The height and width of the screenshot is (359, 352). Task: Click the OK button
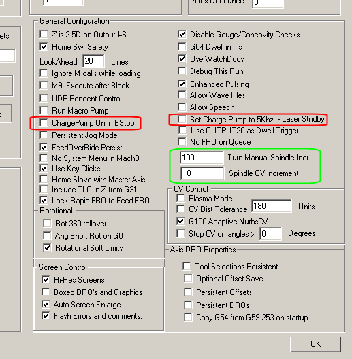(x=315, y=344)
